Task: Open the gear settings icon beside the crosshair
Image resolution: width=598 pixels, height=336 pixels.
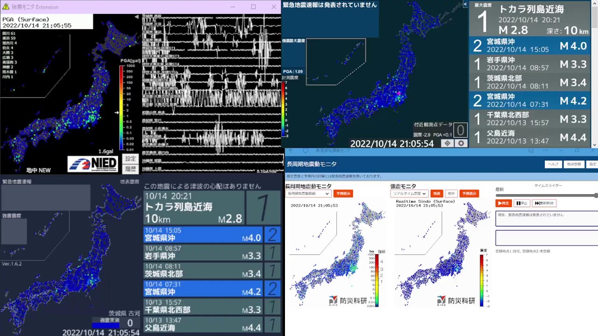Action: point(461,143)
